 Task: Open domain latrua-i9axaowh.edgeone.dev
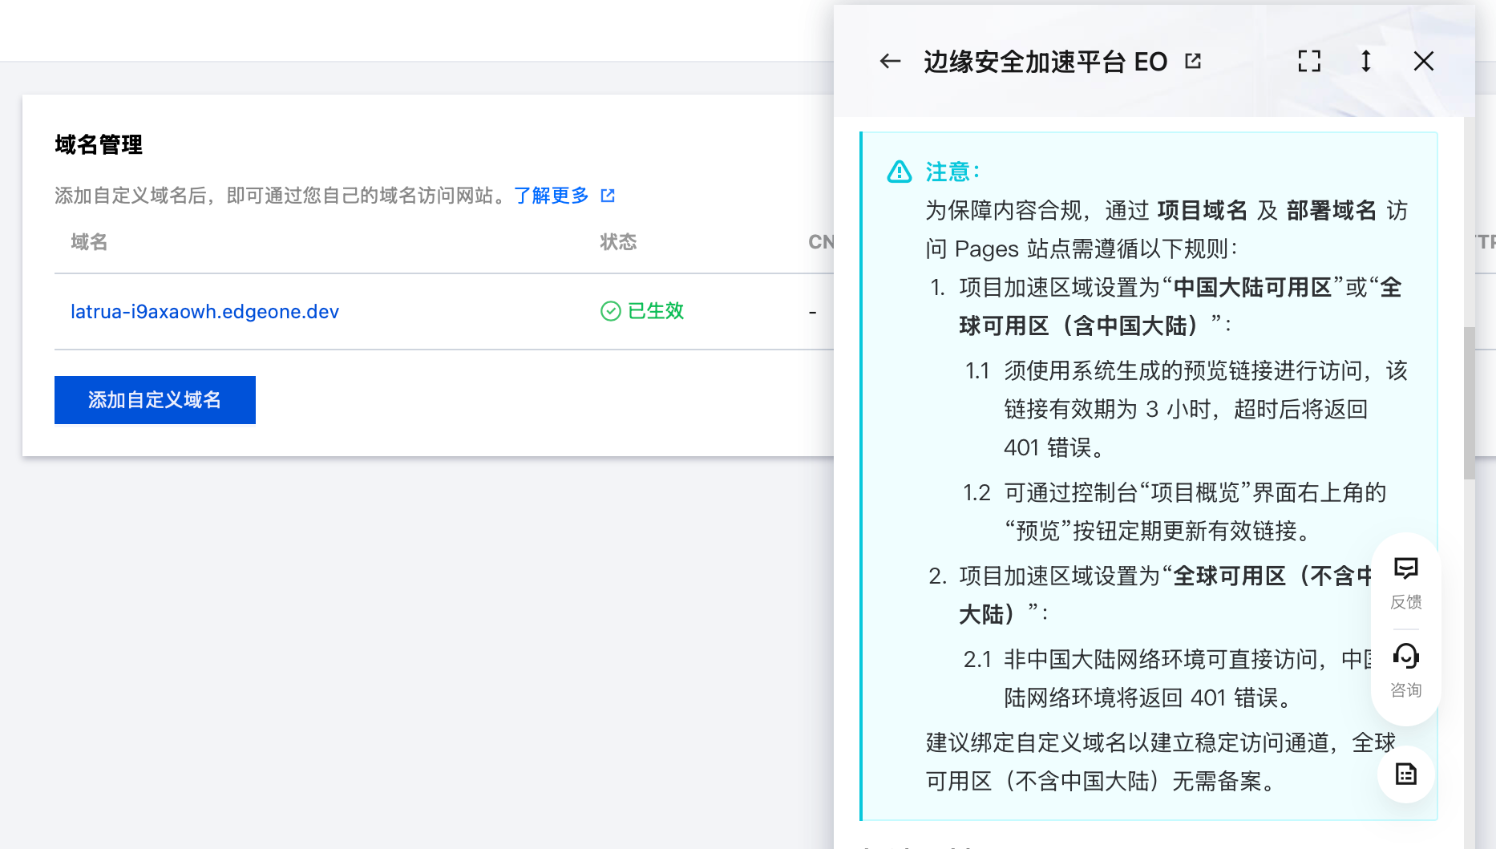[204, 311]
